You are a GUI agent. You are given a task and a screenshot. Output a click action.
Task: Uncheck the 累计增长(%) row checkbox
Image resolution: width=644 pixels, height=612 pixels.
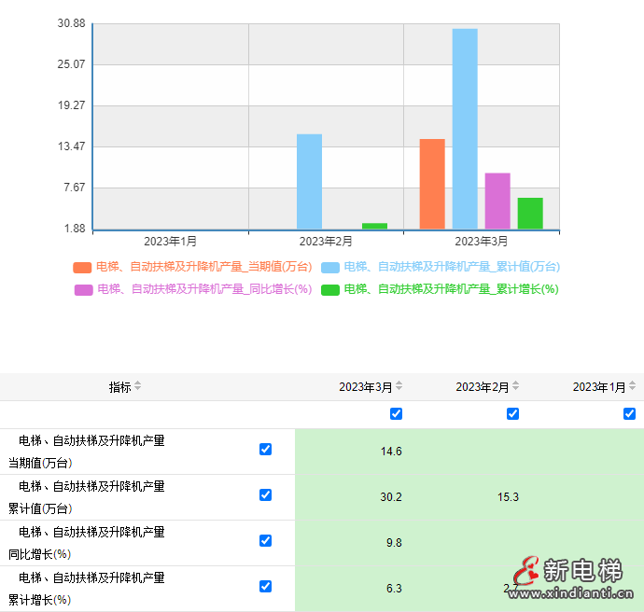[265, 587]
